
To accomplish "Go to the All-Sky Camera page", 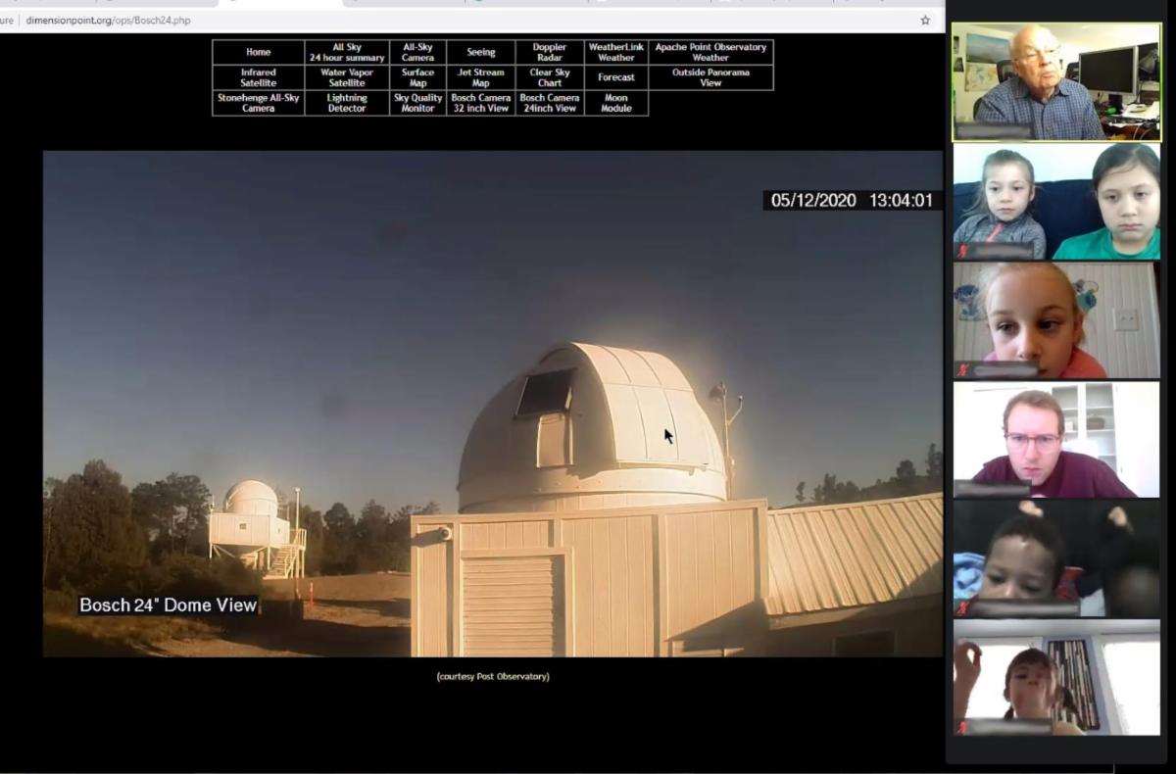I will click(417, 52).
